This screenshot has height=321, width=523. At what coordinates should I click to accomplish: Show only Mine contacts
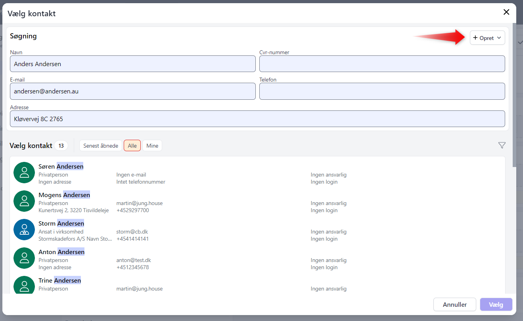(152, 146)
